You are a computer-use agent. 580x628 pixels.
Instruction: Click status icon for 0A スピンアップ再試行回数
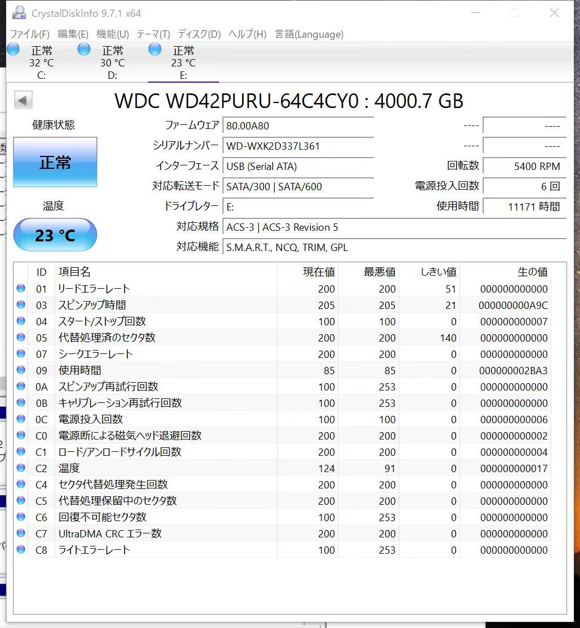click(21, 387)
